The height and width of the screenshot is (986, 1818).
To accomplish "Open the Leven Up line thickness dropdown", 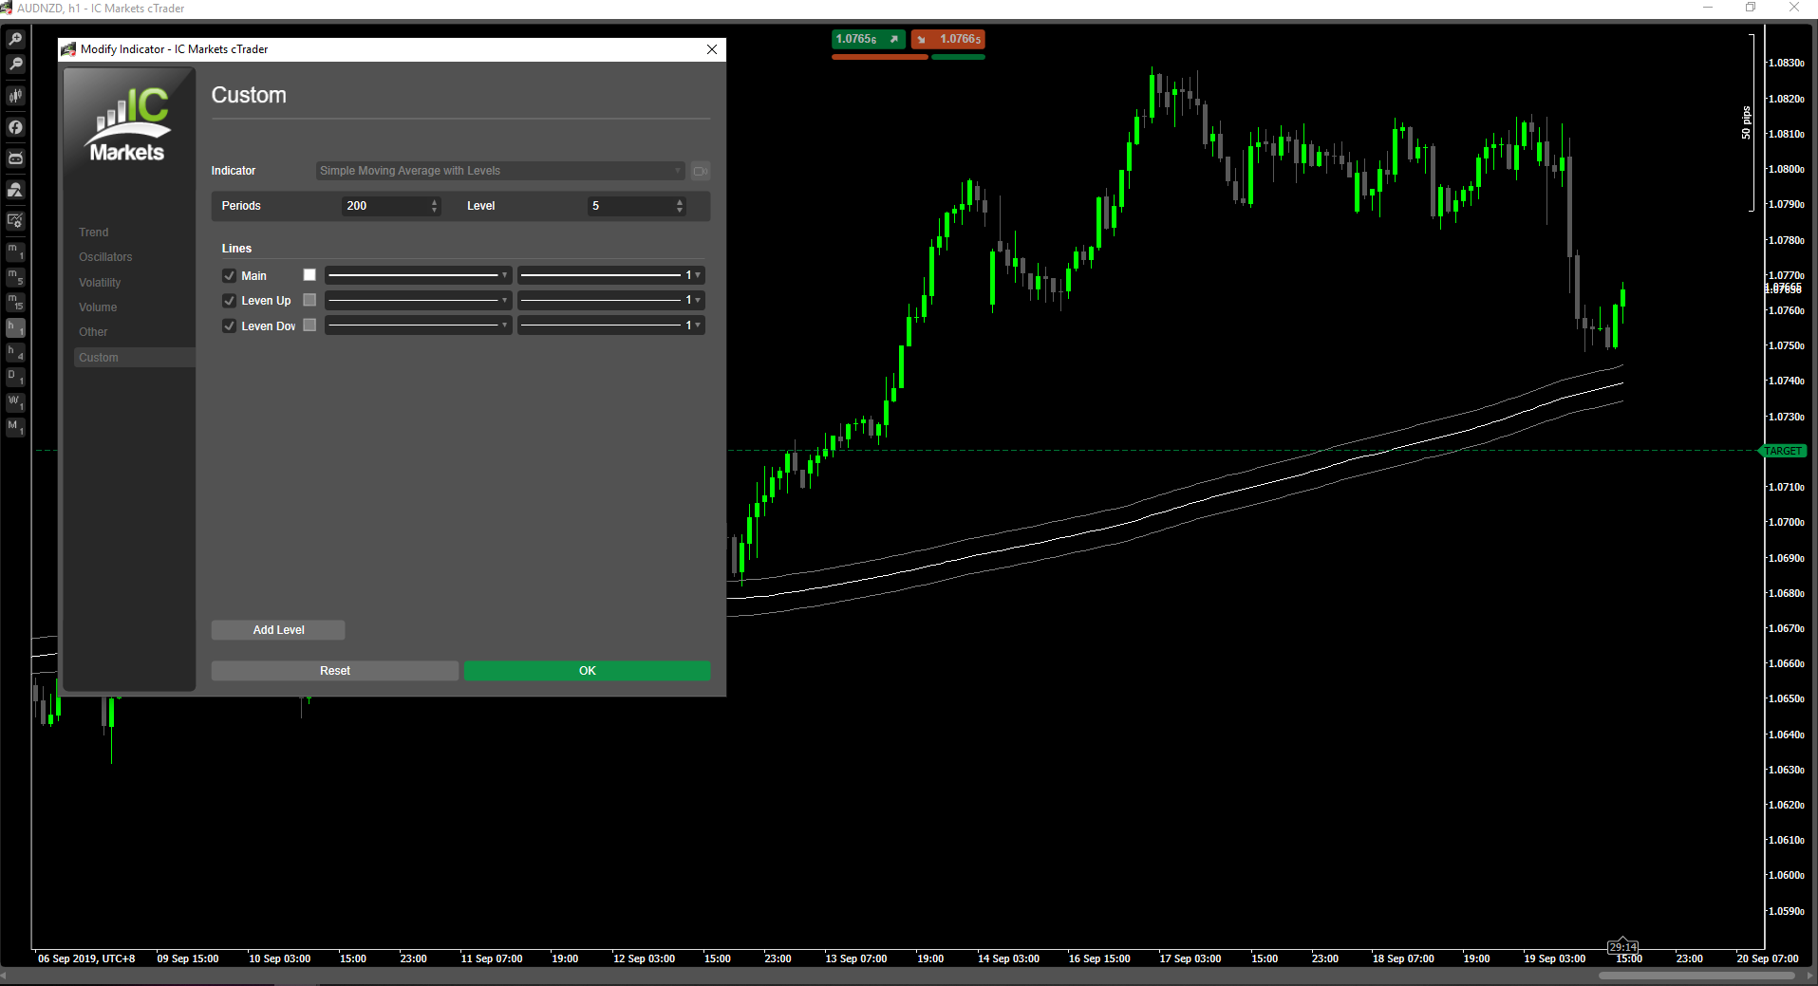I will [x=610, y=300].
